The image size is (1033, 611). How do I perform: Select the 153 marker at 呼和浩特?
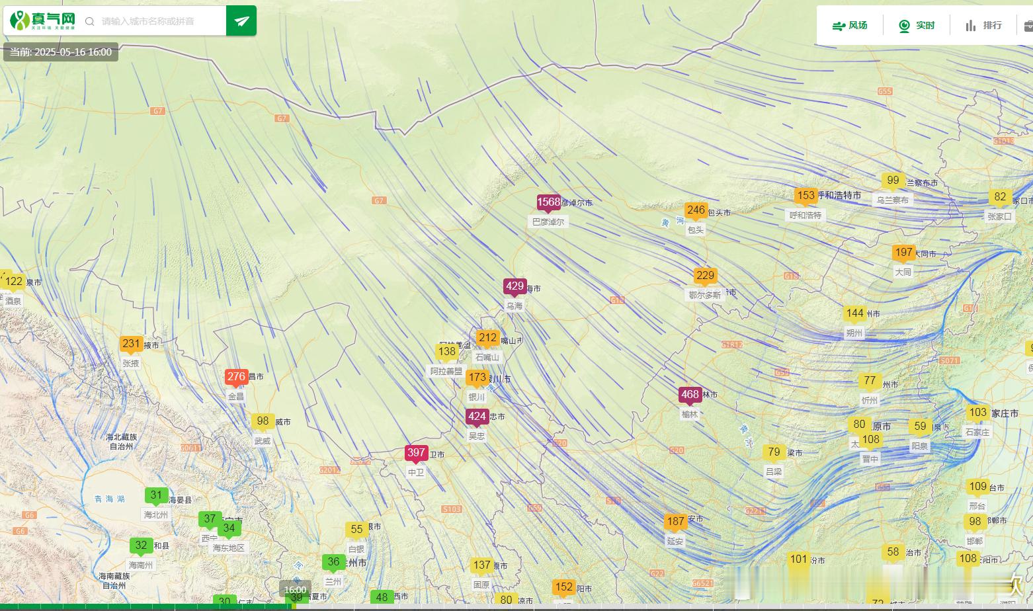pyautogui.click(x=806, y=196)
